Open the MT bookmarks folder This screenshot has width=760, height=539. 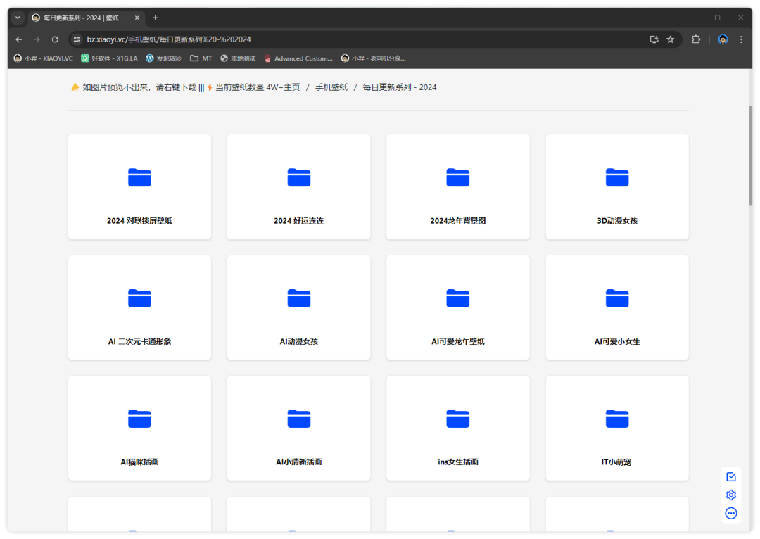pyautogui.click(x=201, y=58)
